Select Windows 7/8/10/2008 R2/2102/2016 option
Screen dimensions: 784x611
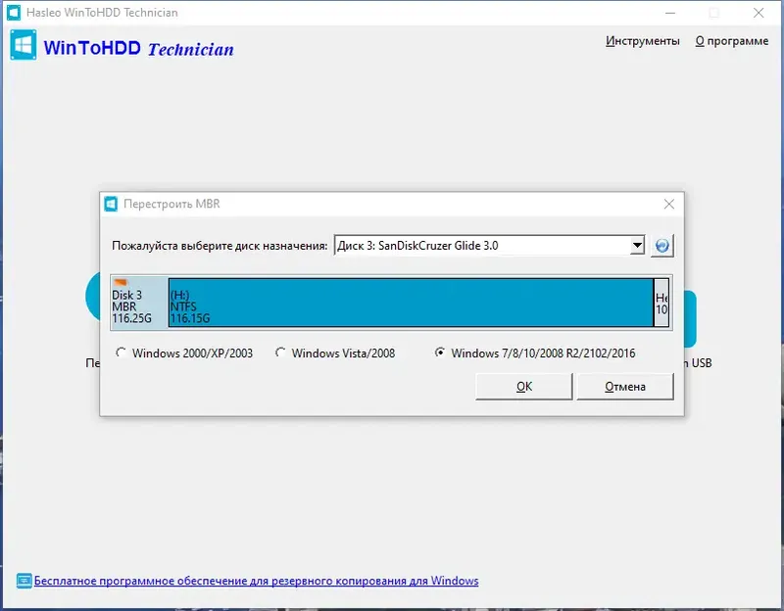[442, 353]
